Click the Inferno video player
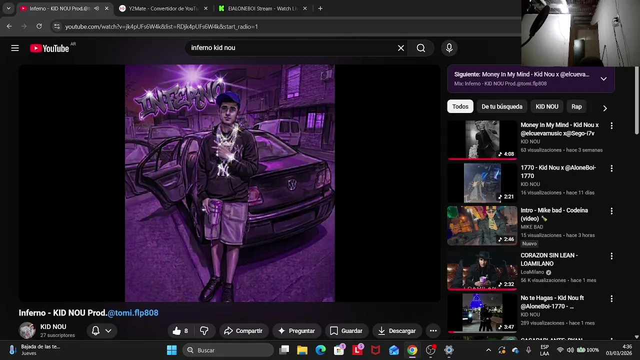The width and height of the screenshot is (640, 360). [229, 183]
